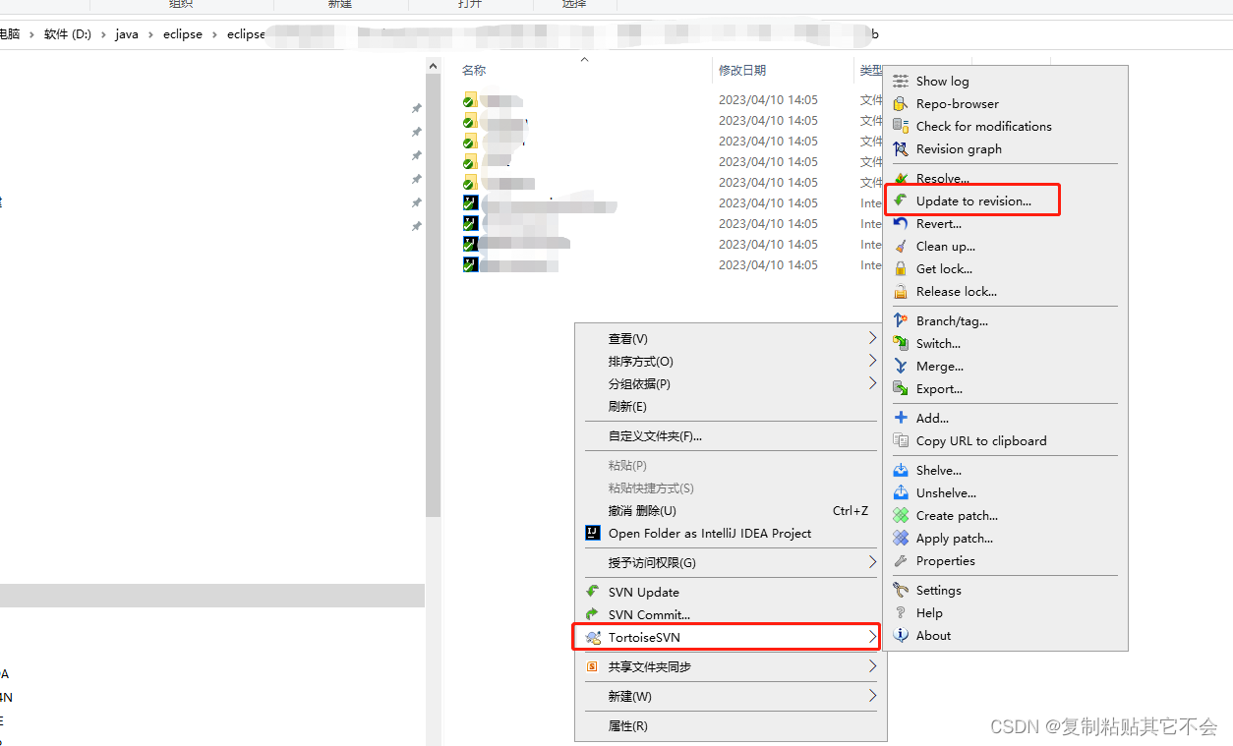Image resolution: width=1233 pixels, height=746 pixels.
Task: Select Get lock option
Action: point(942,268)
